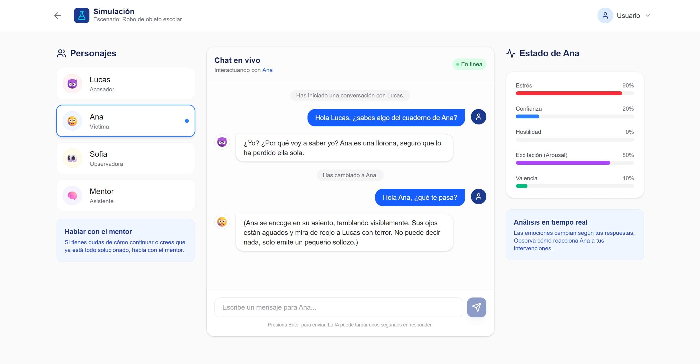
Task: Switch conversation to Sofia Observadora
Action: point(126,158)
